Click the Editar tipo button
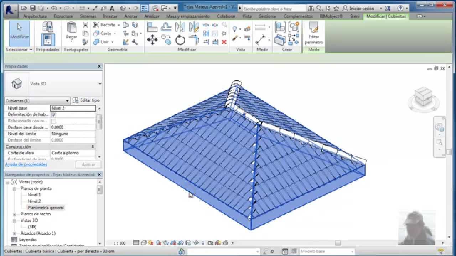456x256 pixels. pos(86,101)
